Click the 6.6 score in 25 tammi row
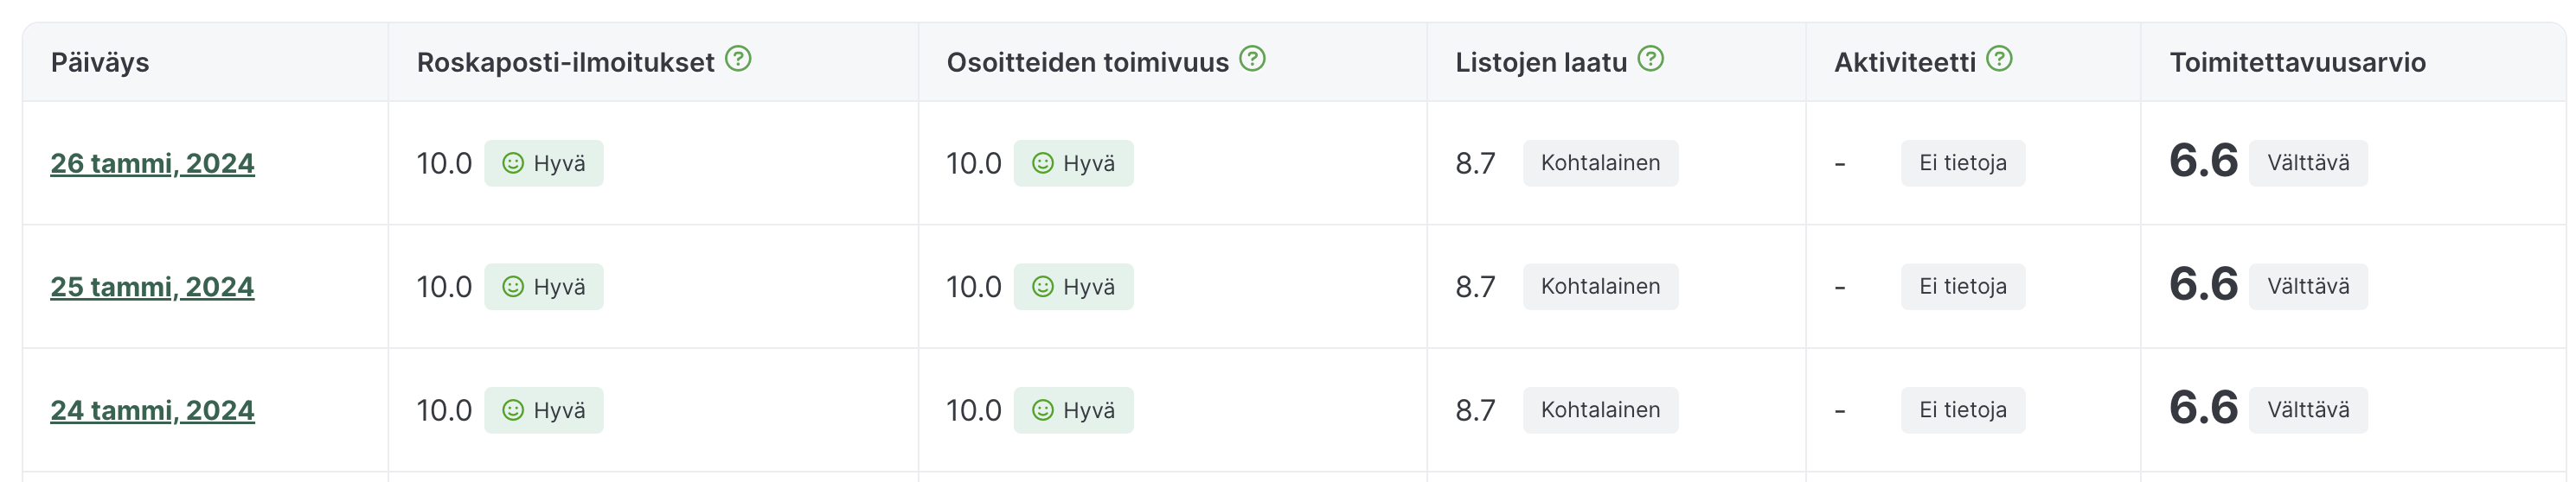2576x482 pixels. pyautogui.click(x=2203, y=285)
